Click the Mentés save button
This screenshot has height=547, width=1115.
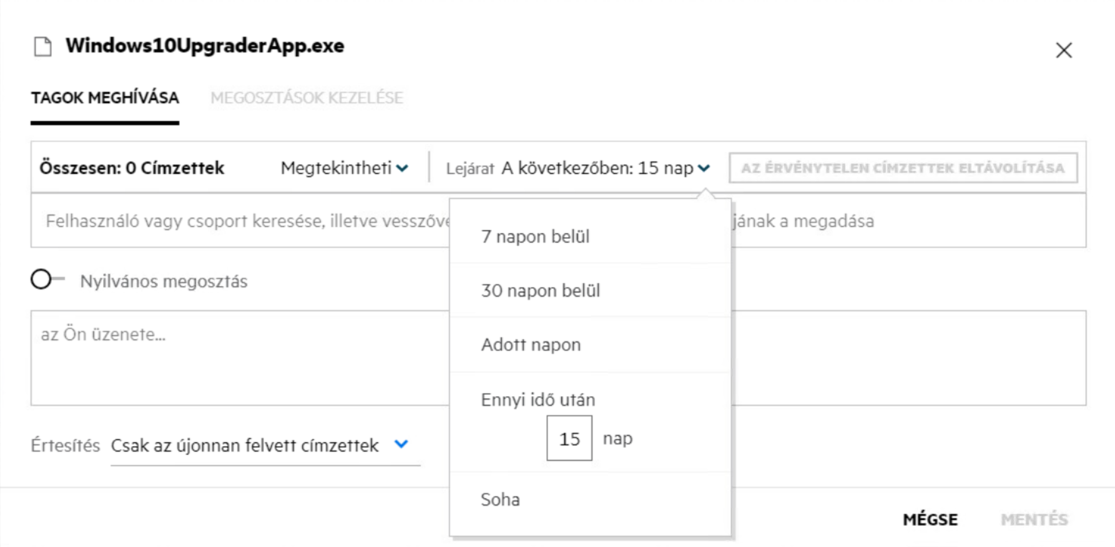tap(1034, 520)
